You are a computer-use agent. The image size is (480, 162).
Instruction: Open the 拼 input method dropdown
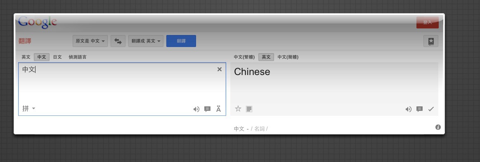[x=28, y=108]
